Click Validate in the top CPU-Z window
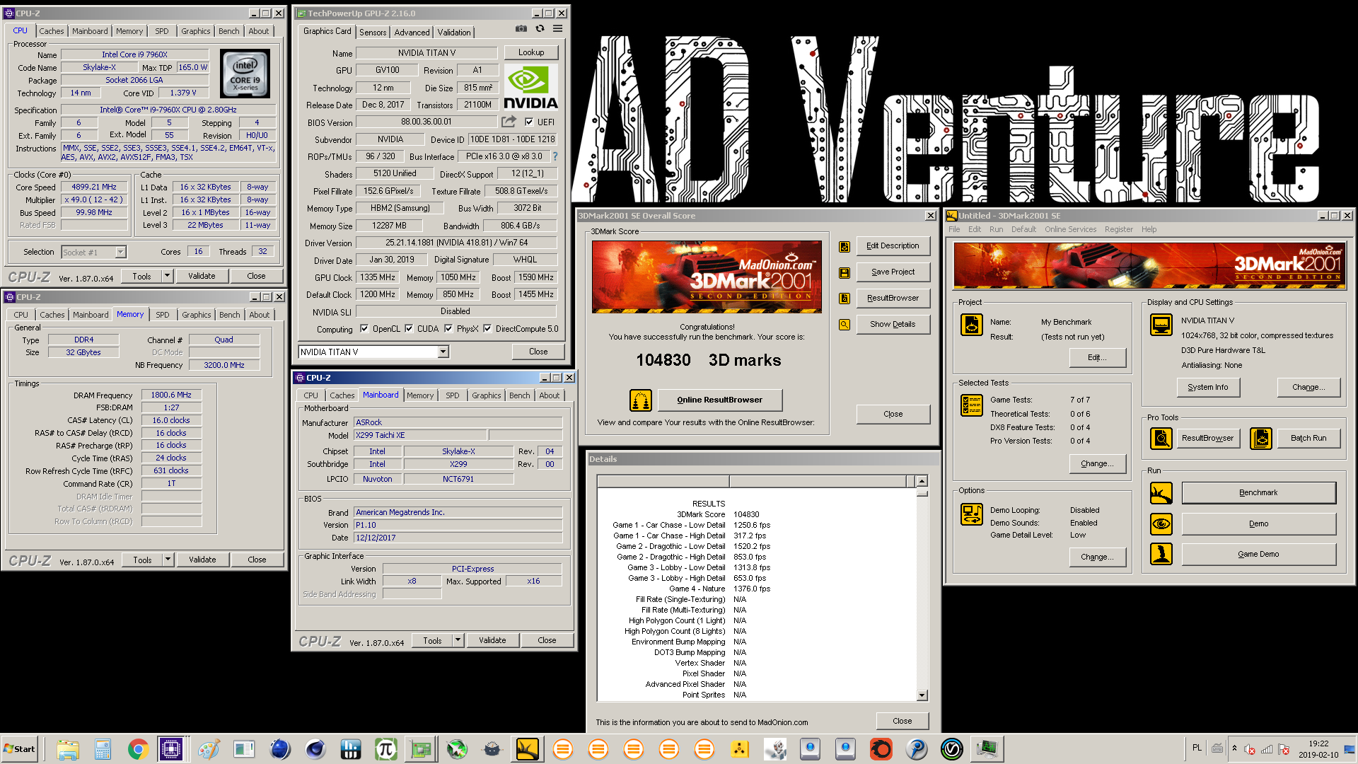 tap(202, 276)
